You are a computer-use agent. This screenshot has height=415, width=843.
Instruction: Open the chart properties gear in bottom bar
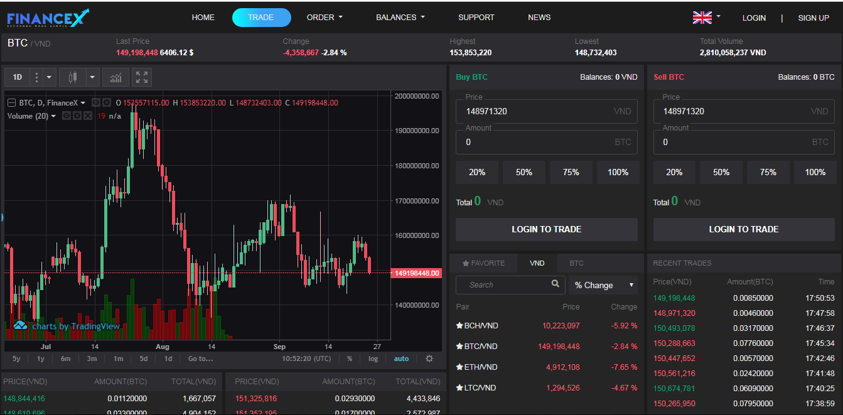click(429, 358)
